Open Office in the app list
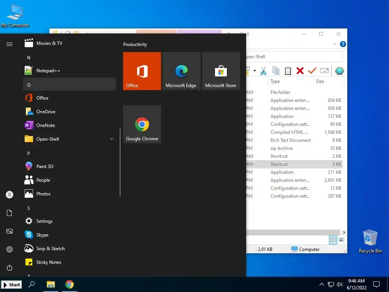Screen dimensions: 389x292 pyautogui.click(x=70, y=98)
